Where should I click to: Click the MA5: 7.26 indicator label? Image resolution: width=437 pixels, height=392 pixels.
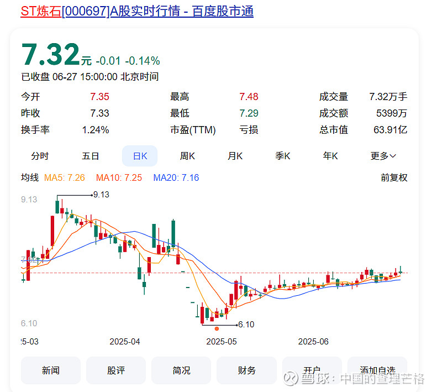(65, 177)
